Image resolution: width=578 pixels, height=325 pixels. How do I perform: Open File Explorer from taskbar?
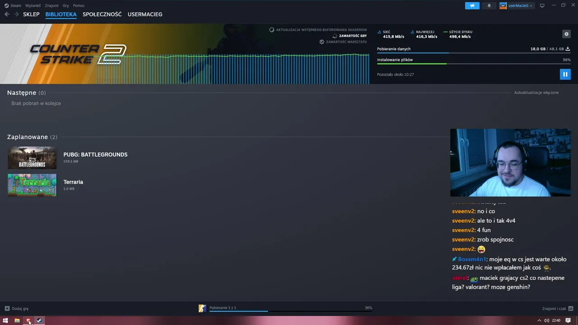(17, 320)
